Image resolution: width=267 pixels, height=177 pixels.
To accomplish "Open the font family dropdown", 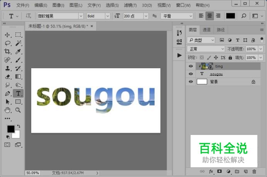I will tap(81, 16).
